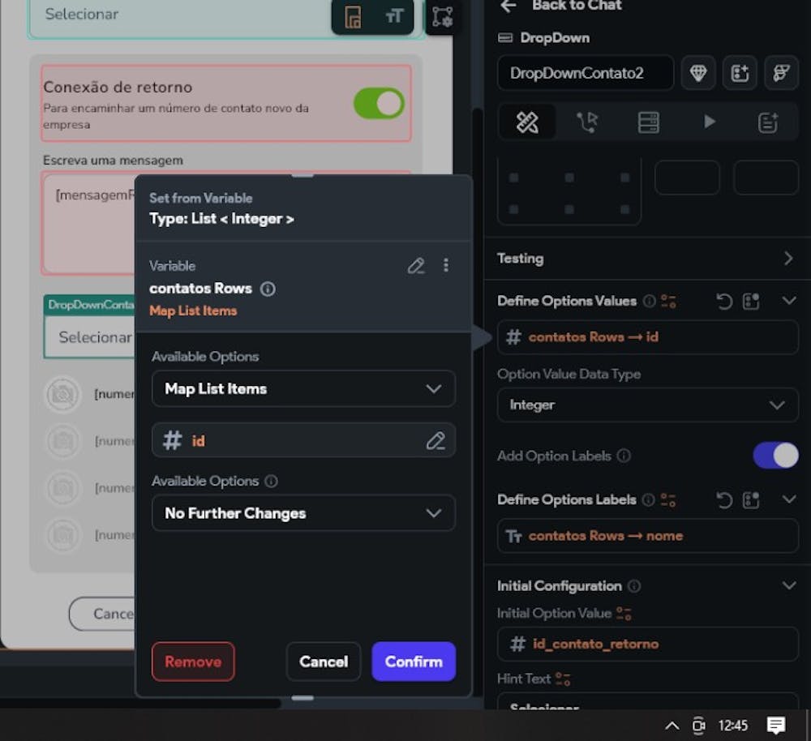Open the Actions flow tab icon
Image resolution: width=811 pixels, height=741 pixels.
587,122
